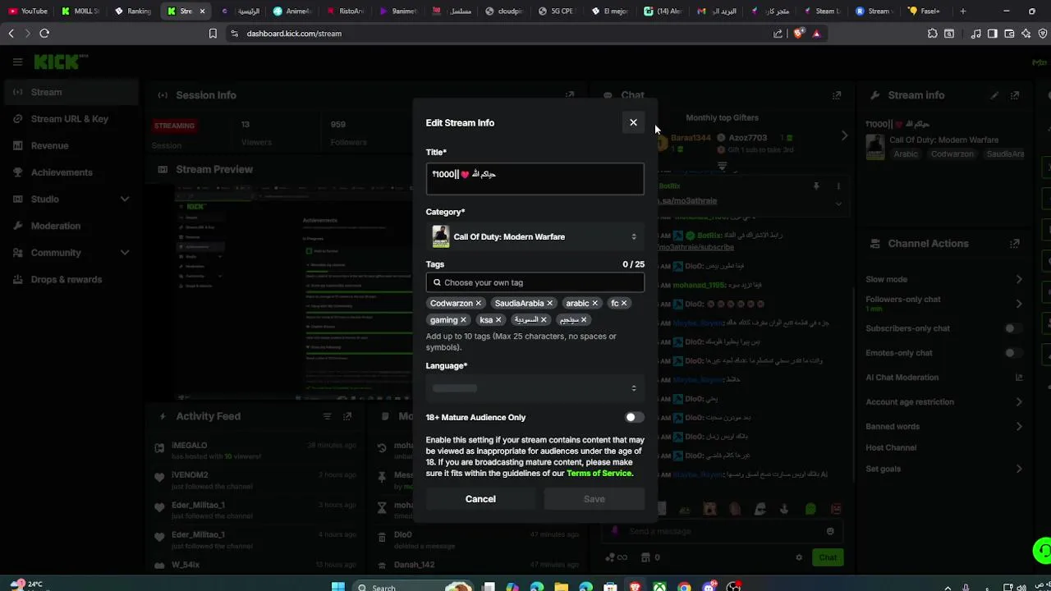Expand Account age restriction
Screen dimensions: 1051x591
(1019, 402)
